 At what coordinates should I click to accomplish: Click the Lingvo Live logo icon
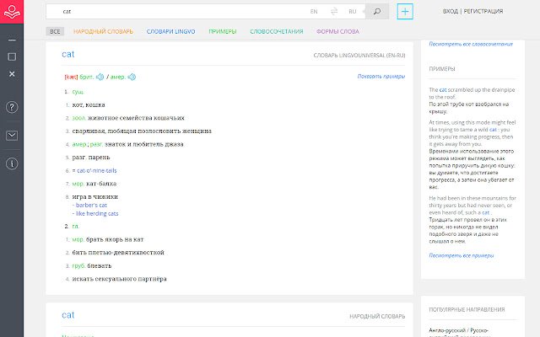pos(12,12)
